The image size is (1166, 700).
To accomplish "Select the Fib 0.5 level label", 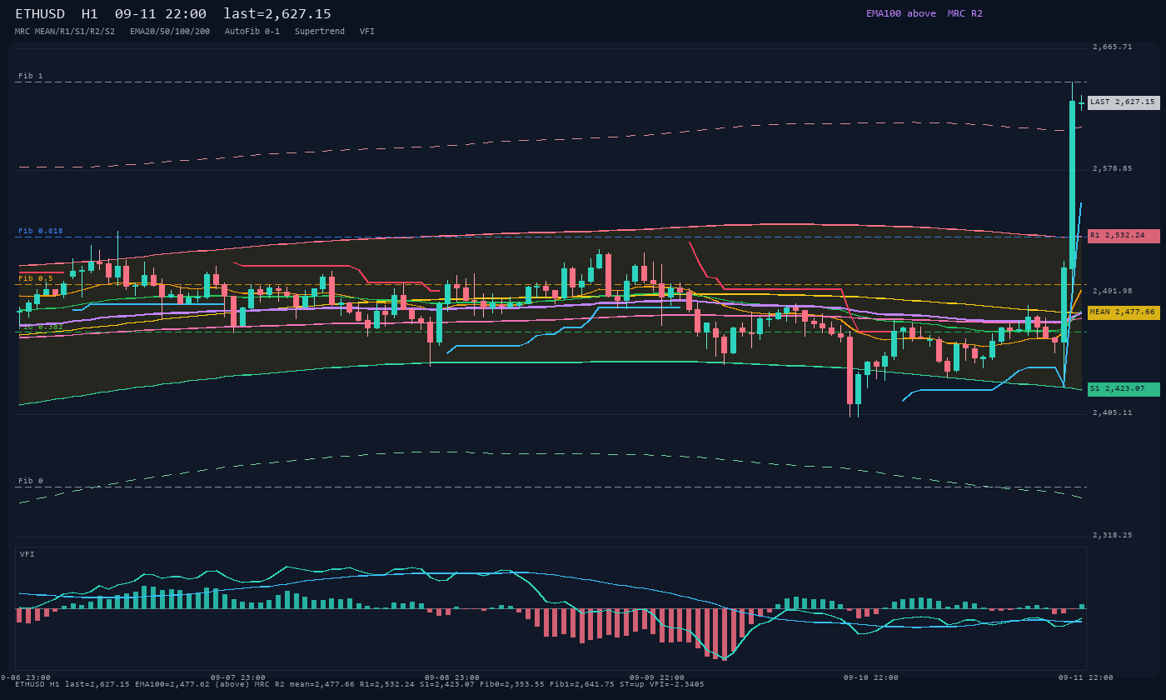I will 36,278.
